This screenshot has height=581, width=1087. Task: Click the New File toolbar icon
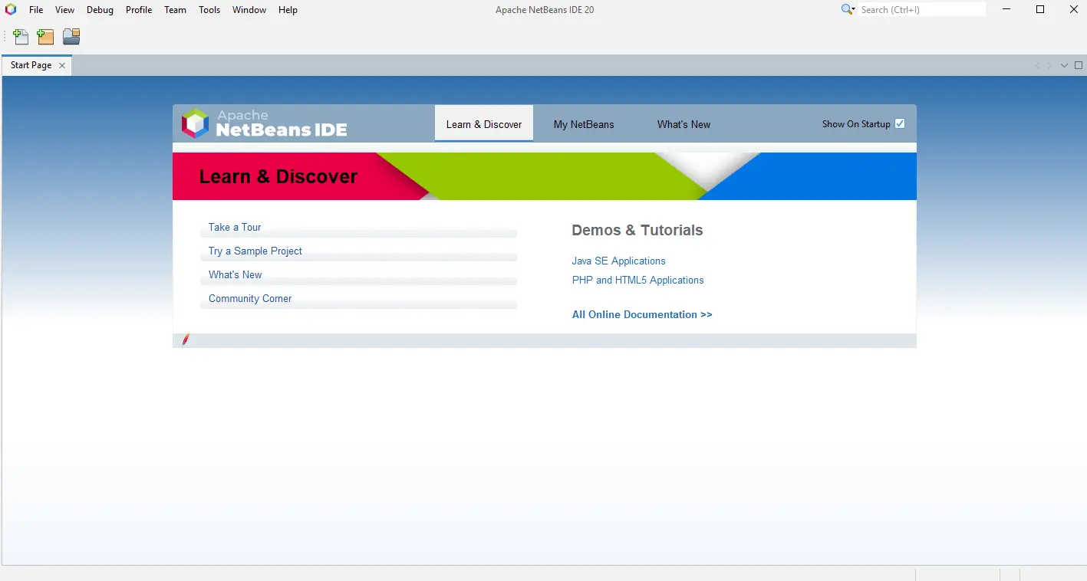[21, 37]
